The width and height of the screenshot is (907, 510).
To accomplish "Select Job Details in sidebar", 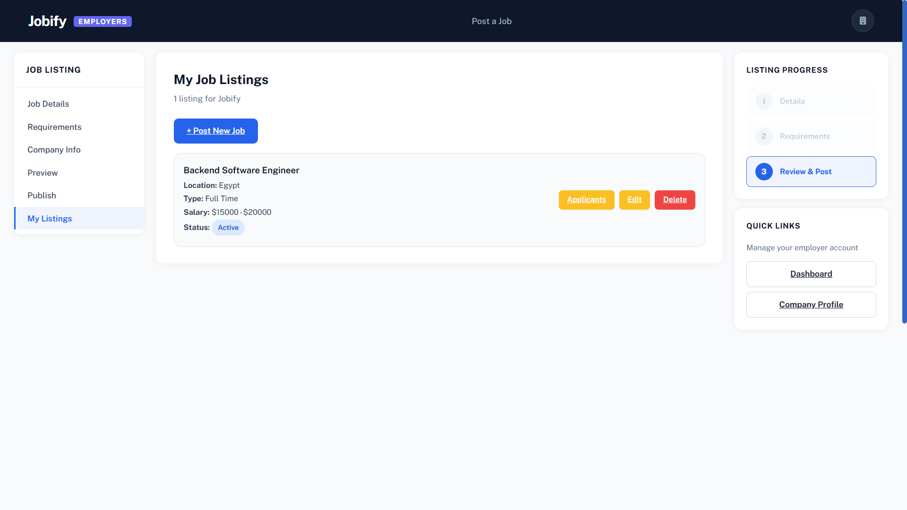I will pos(79,104).
